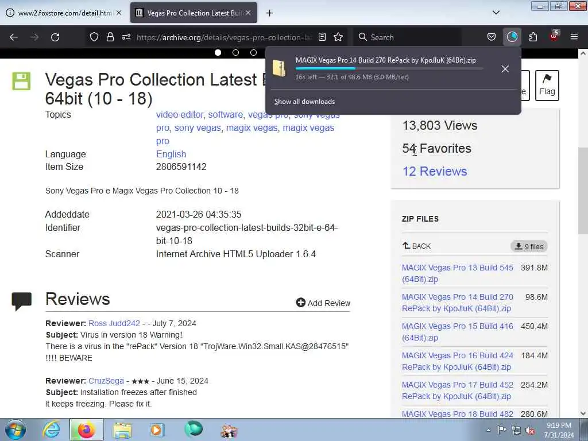The width and height of the screenshot is (588, 441).
Task: Click the uBlock extension icon with badge
Action: [x=554, y=36]
